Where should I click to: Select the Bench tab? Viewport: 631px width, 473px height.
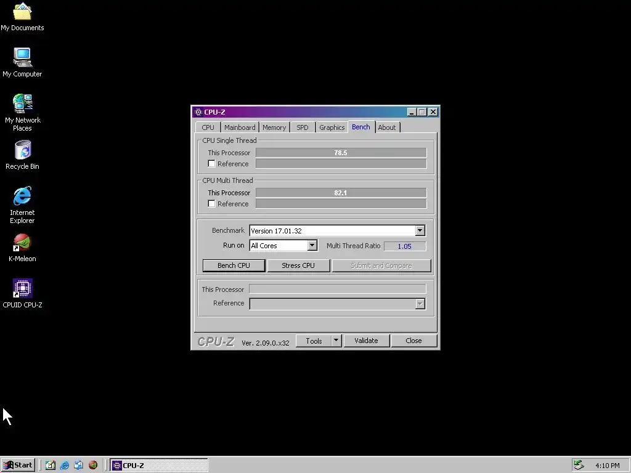coord(361,127)
